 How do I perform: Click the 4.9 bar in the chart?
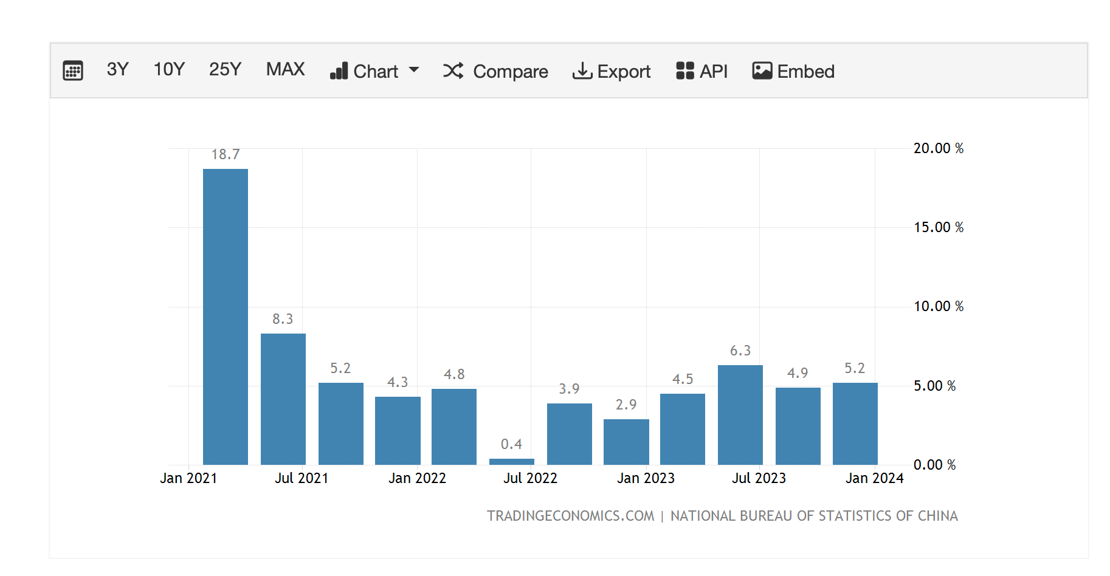point(798,426)
